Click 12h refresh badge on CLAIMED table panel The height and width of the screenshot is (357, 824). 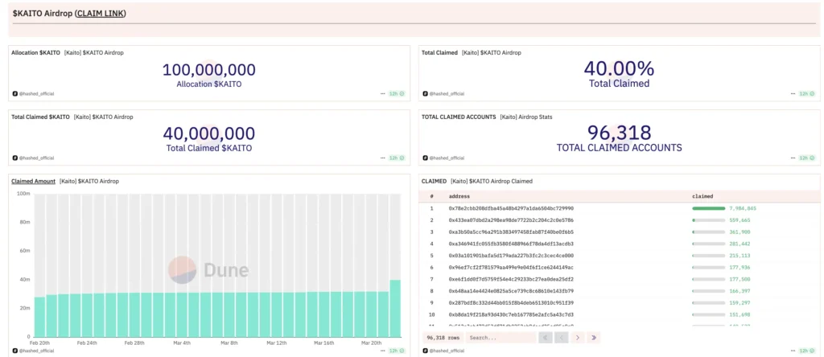806,351
